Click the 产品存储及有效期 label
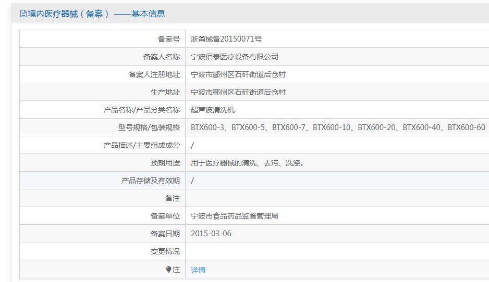489x282 pixels. click(150, 181)
